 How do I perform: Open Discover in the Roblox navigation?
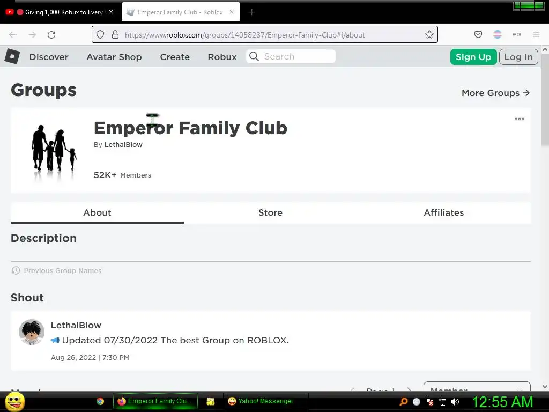(x=49, y=57)
